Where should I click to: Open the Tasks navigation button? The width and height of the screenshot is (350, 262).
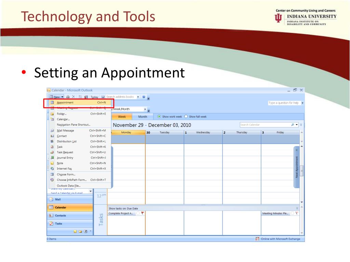click(70, 223)
